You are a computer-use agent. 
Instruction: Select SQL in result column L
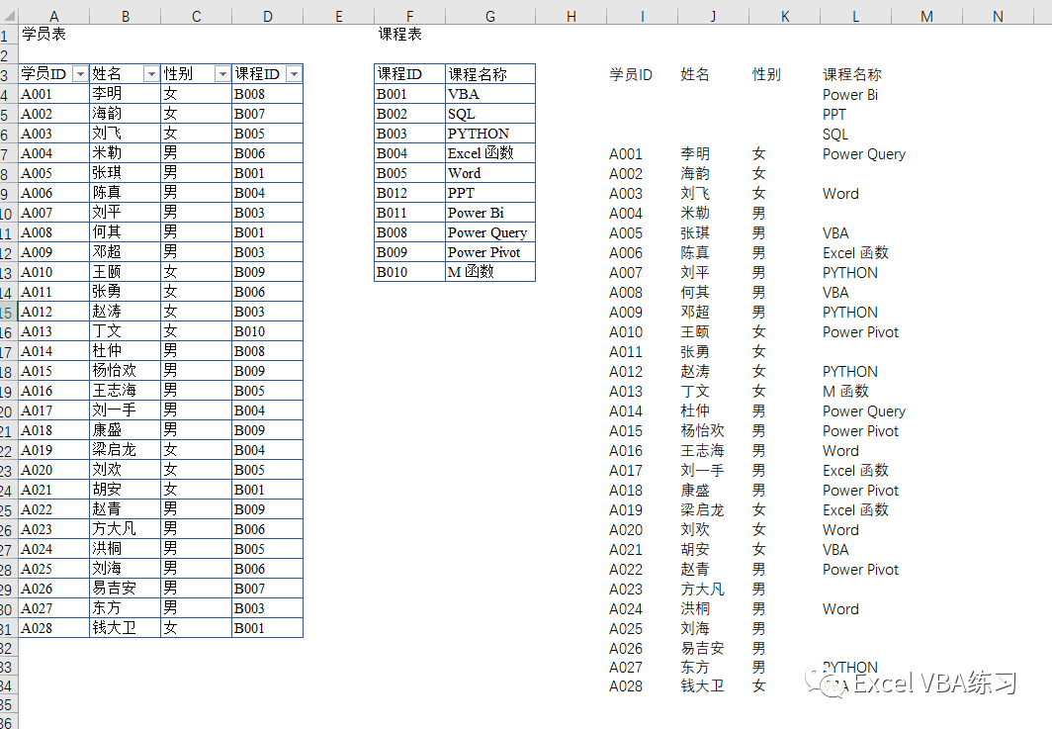[835, 135]
